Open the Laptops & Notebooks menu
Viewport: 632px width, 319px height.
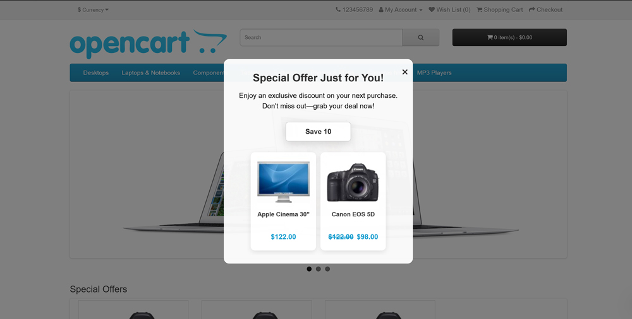click(151, 72)
